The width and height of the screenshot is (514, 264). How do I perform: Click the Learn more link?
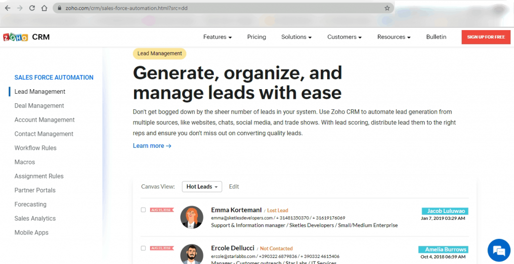point(152,146)
